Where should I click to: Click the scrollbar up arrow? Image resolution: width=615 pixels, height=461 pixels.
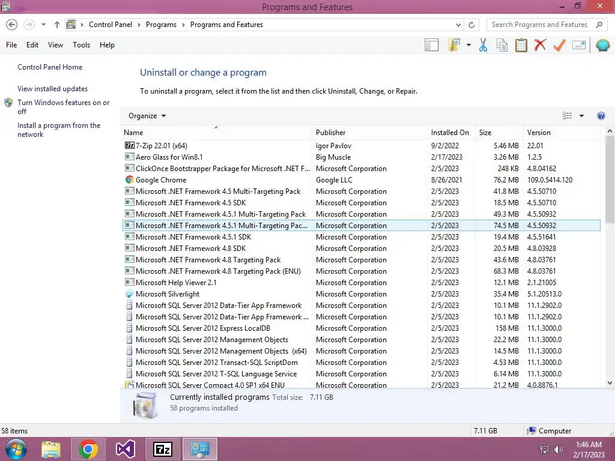tap(610, 131)
